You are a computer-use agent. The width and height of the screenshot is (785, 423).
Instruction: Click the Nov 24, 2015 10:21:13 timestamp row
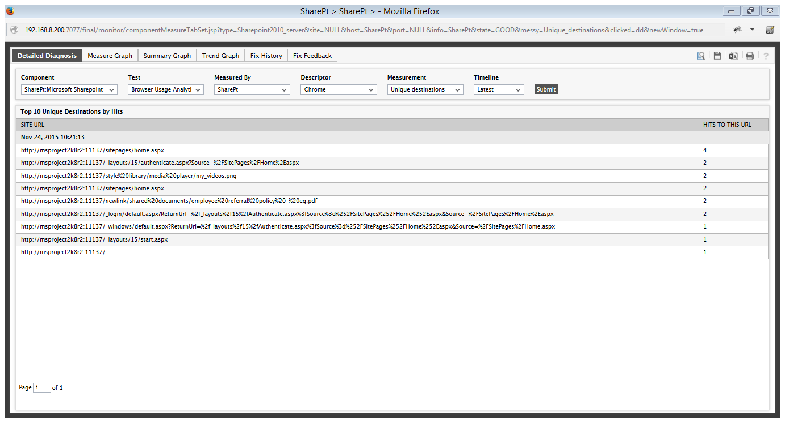coord(392,137)
